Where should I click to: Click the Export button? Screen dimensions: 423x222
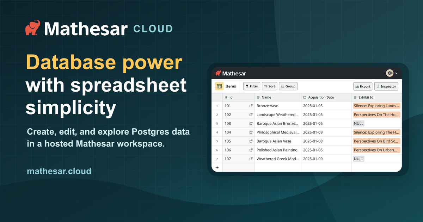(x=363, y=86)
